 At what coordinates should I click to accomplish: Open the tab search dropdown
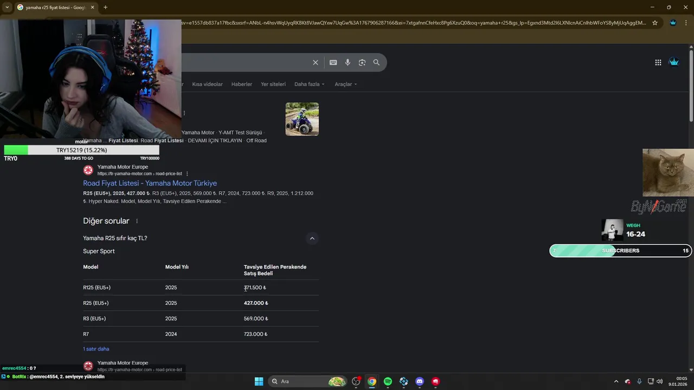pos(7,7)
